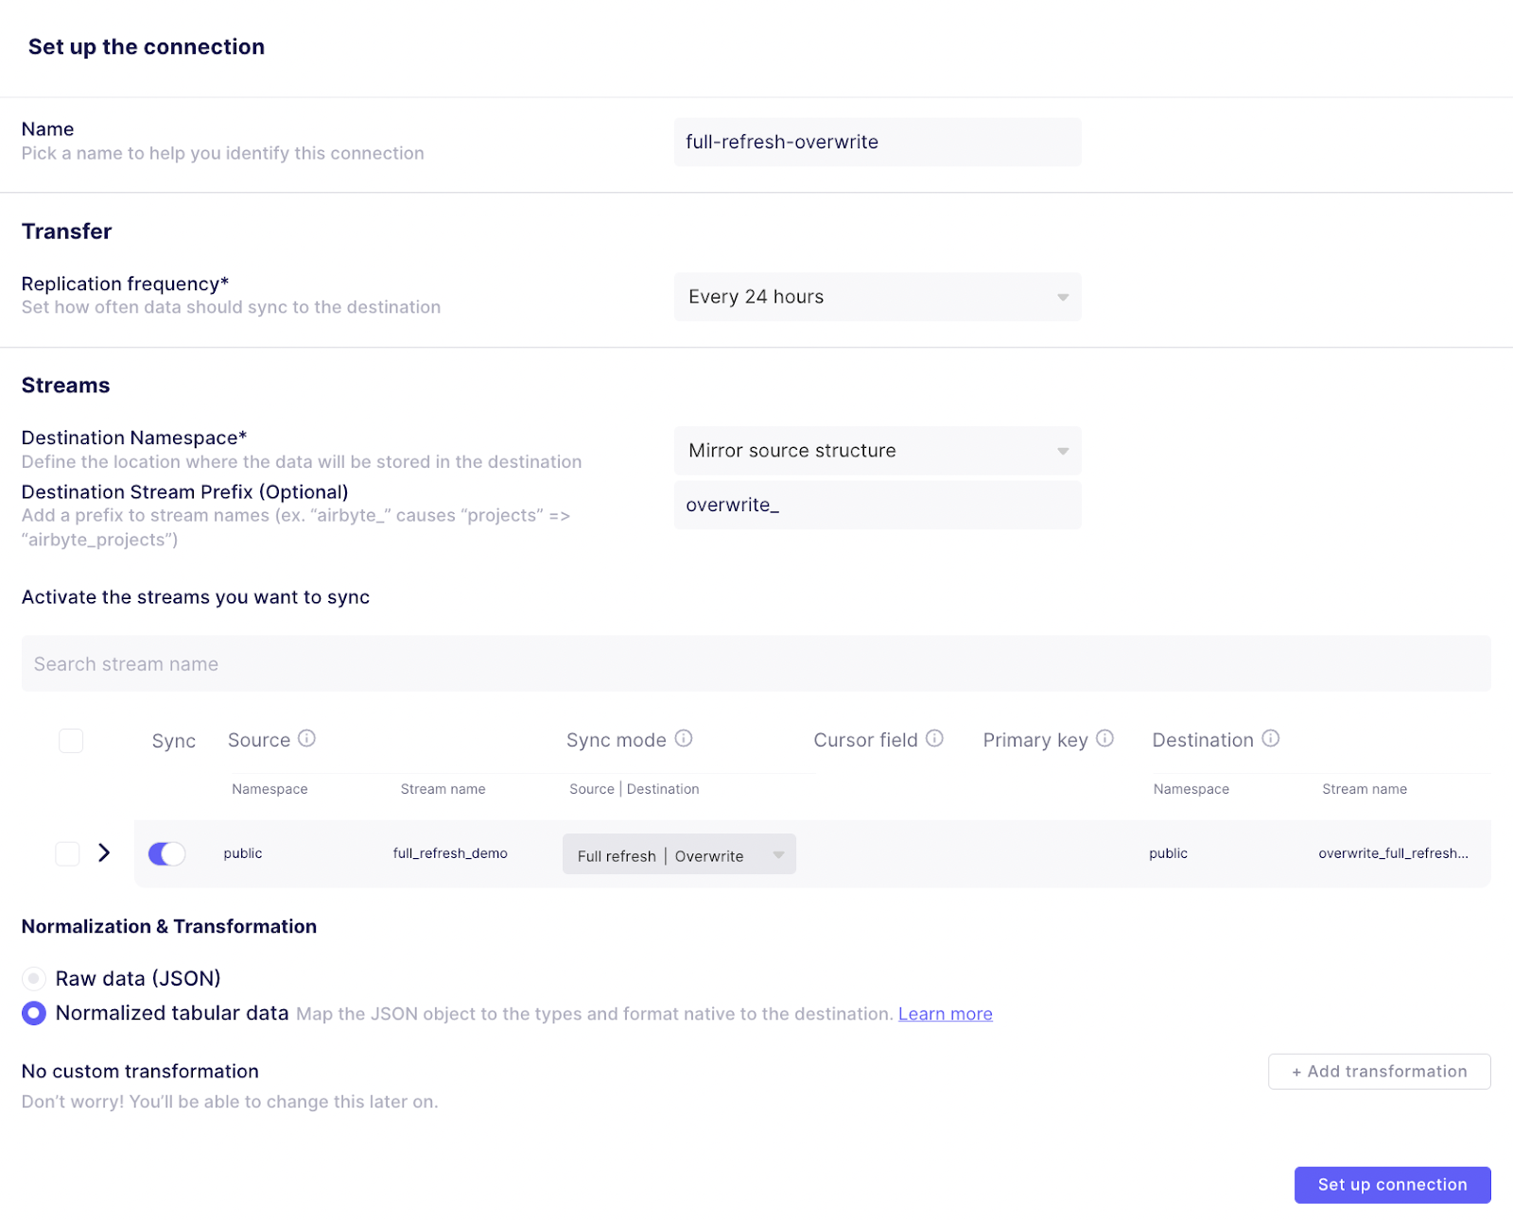1513x1220 pixels.
Task: Open the Cursor field info tooltip
Action: 935,739
